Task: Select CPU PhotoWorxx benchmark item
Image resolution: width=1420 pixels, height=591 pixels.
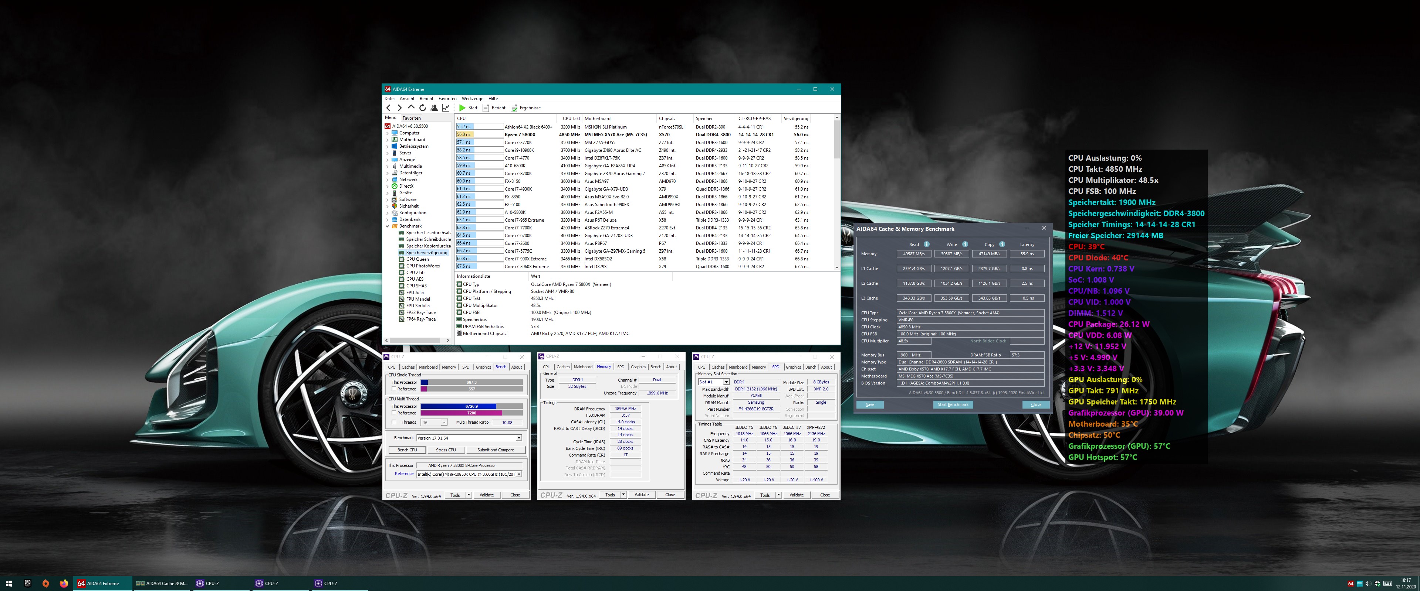Action: 419,266
